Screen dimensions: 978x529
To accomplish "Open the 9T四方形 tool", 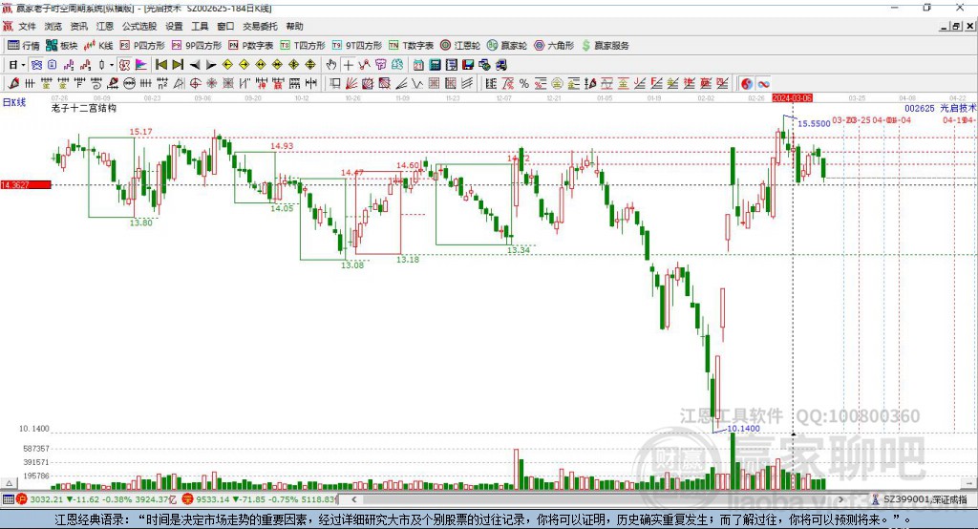I will (x=357, y=46).
